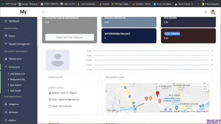Click the Delivery Zone icon
221x124 pixels.
pyautogui.click(x=6, y=59)
